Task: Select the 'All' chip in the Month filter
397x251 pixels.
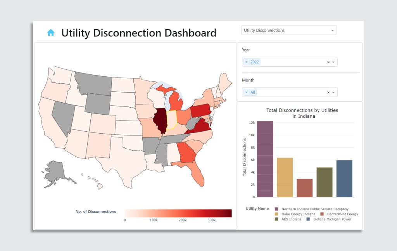Action: [253, 92]
